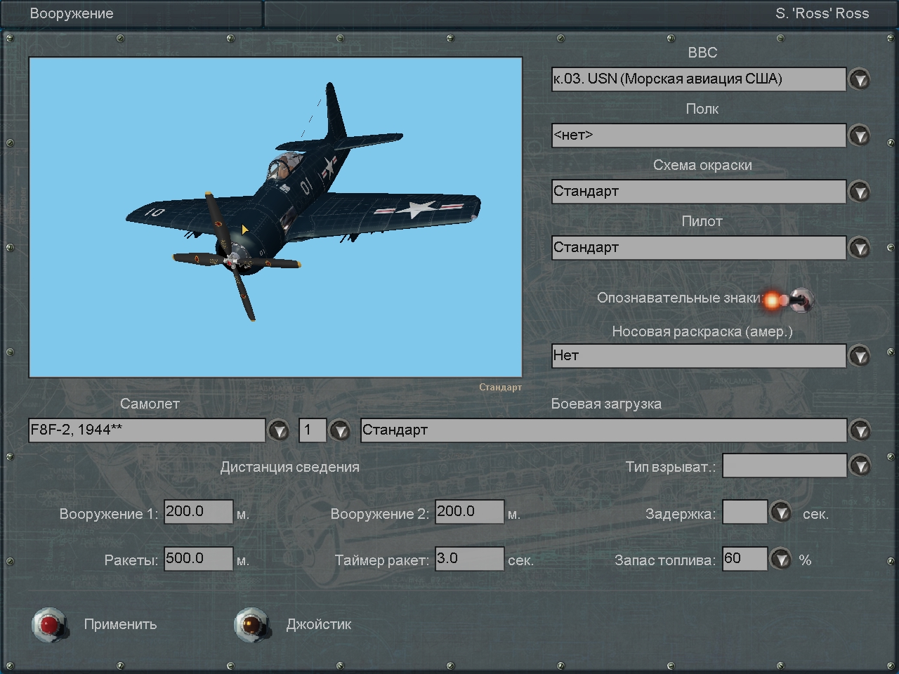Open the Задержка delay dropdown arrow
This screenshot has width=899, height=674.
(x=780, y=513)
